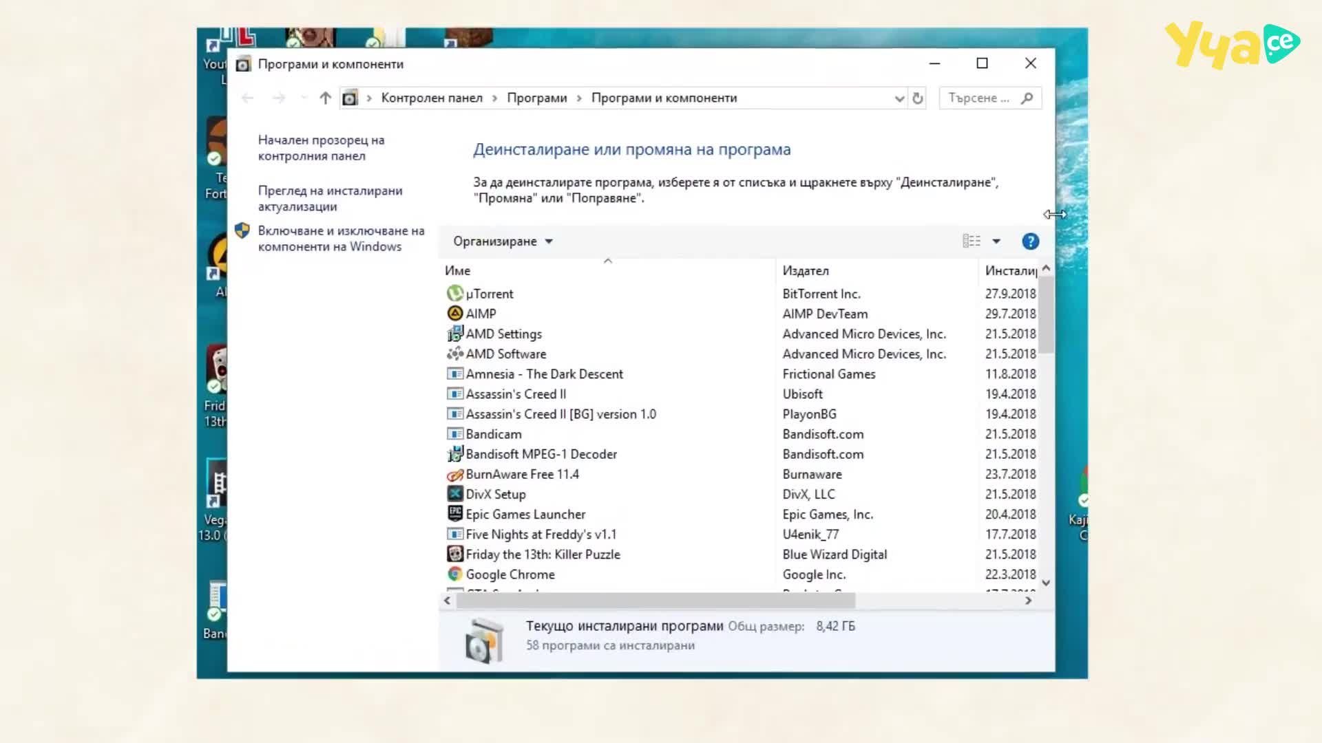Click the Friday the 13th: Killer Puzzle icon

coord(454,554)
